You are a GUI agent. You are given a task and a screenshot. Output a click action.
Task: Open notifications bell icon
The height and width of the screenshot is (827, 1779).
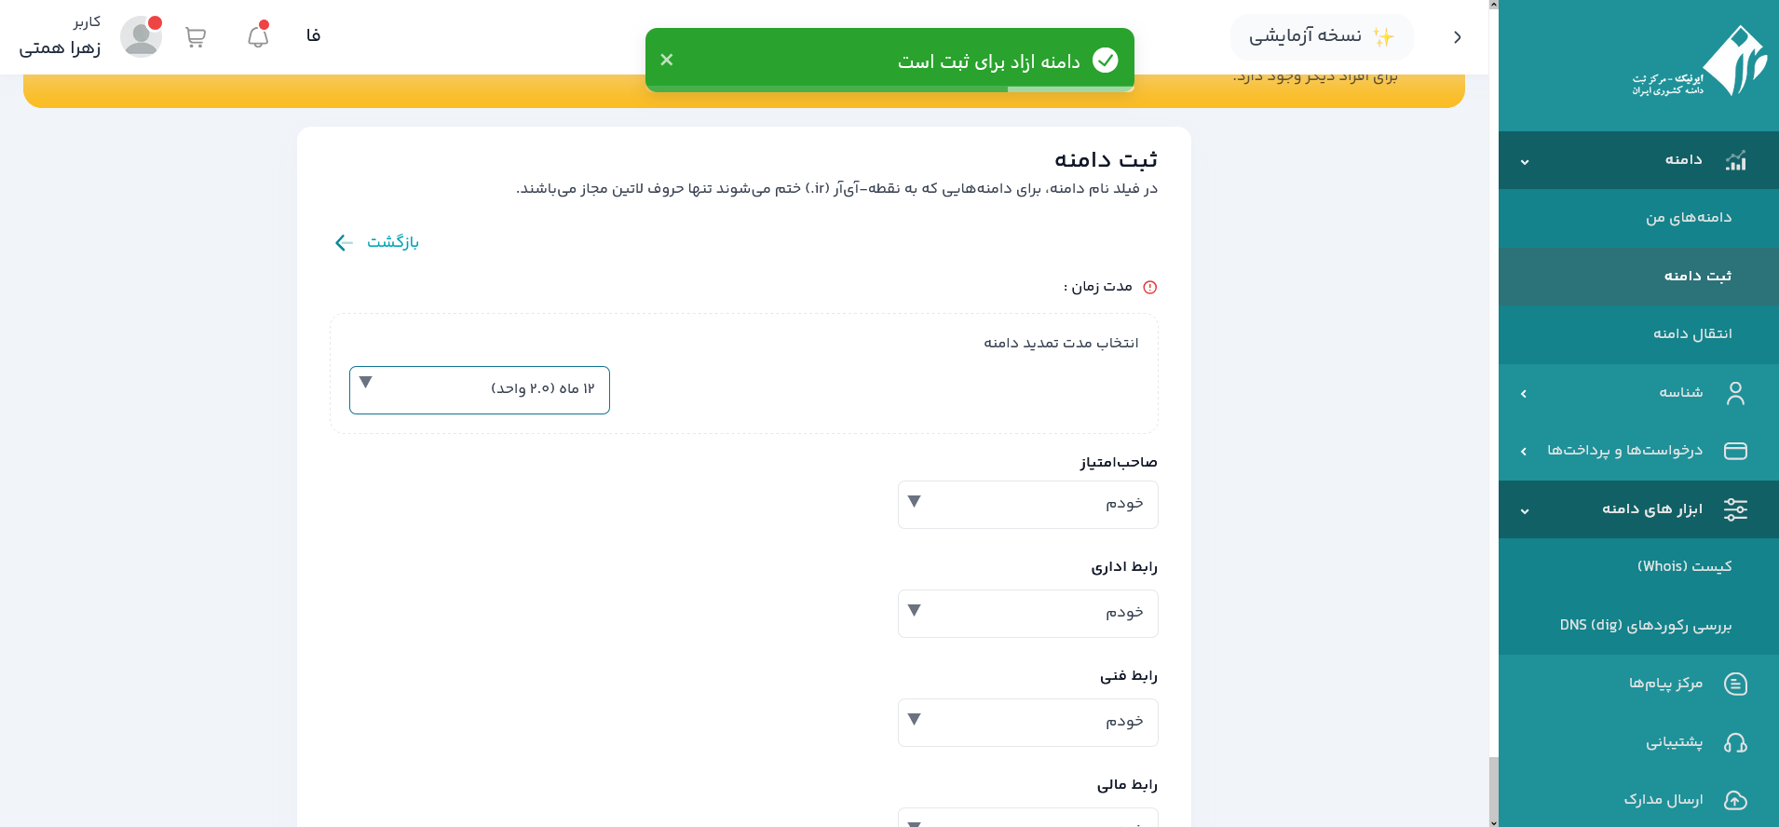pyautogui.click(x=258, y=36)
